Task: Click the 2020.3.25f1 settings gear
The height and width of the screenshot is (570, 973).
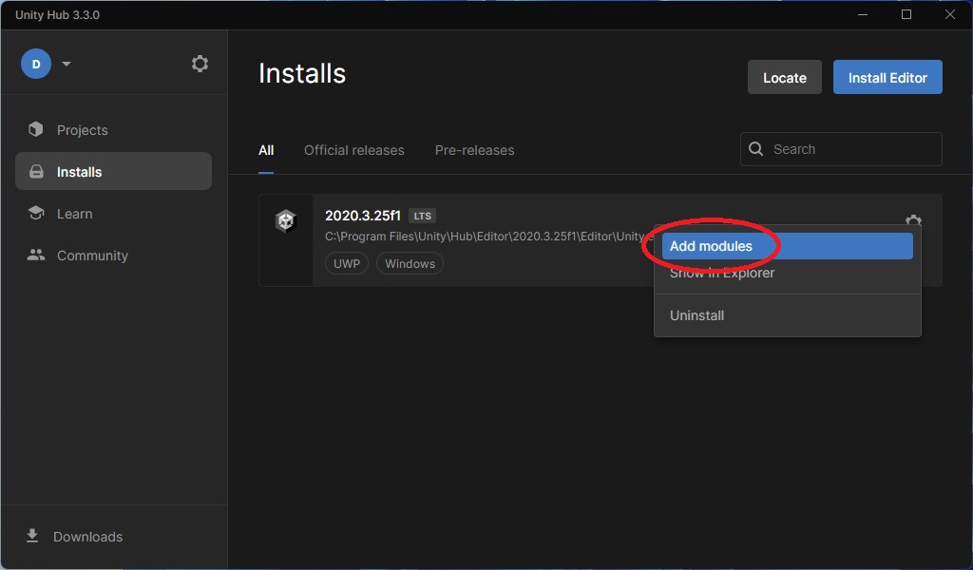Action: pos(913,220)
